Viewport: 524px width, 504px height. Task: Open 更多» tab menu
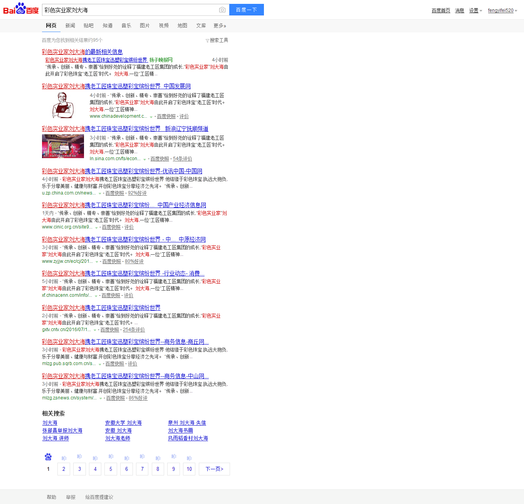[220, 25]
